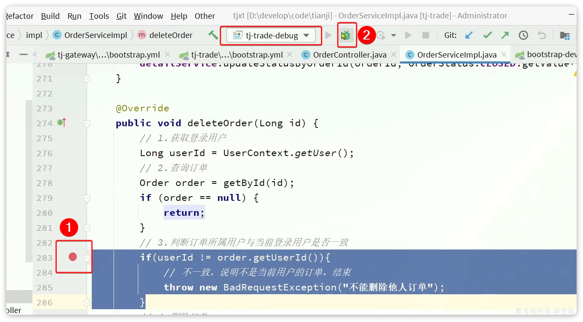
Task: Click the Git rollback undo arrow icon
Action: pyautogui.click(x=542, y=35)
